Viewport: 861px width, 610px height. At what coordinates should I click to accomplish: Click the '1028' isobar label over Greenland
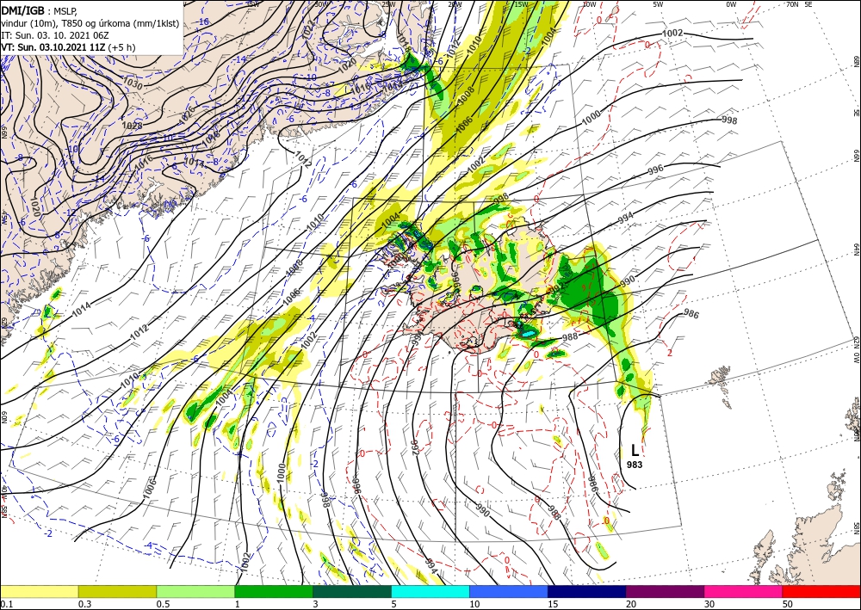tap(133, 126)
